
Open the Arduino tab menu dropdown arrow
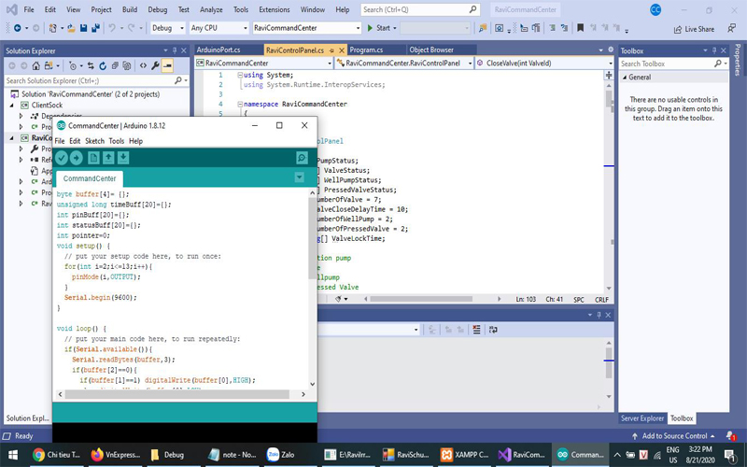[299, 177]
